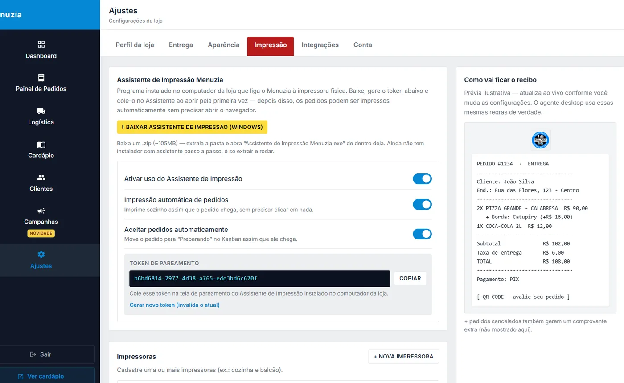The image size is (624, 383).
Task: Go to Painel de Pedidos in sidebar
Action: click(x=41, y=83)
